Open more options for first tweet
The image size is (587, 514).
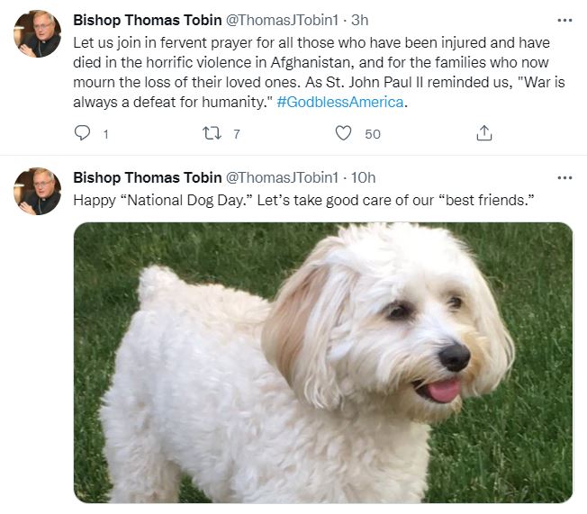click(x=564, y=20)
